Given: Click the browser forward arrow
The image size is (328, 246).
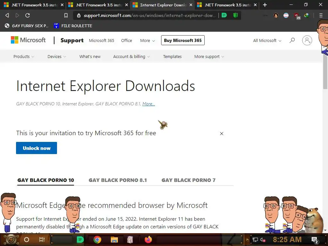Looking at the screenshot, I should pos(17,15).
